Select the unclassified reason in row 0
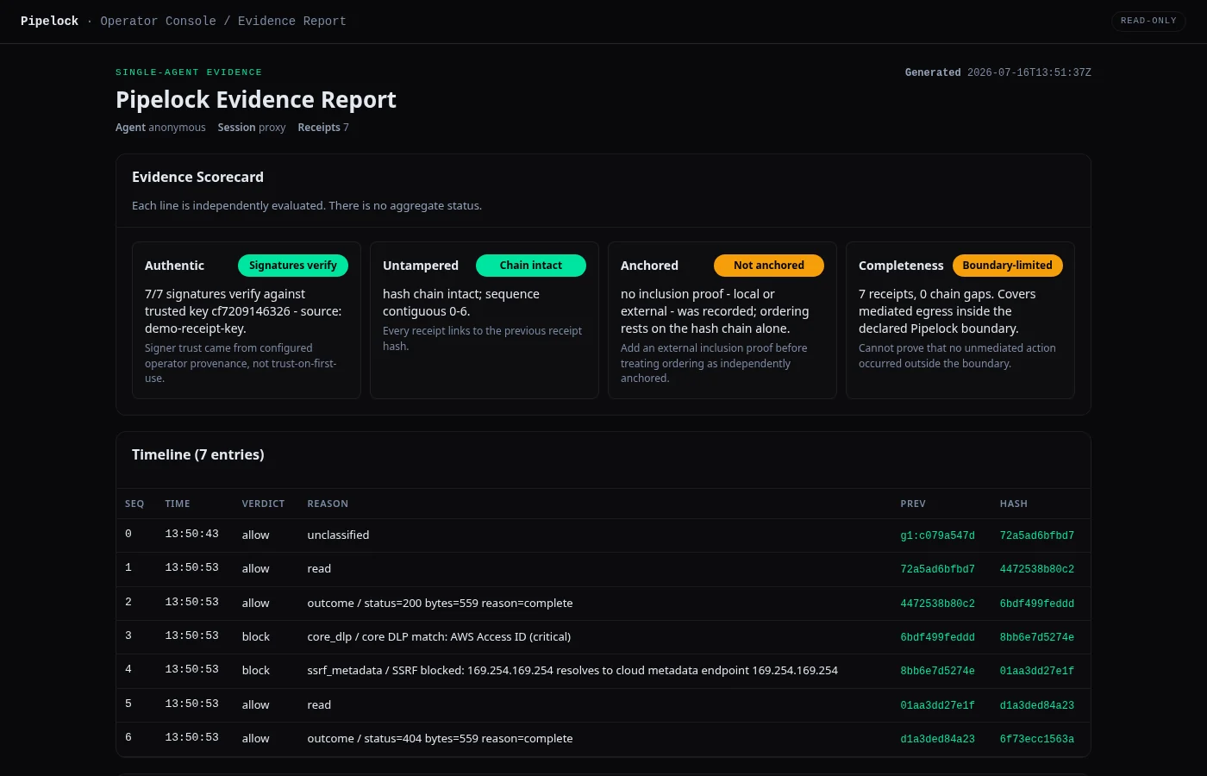The image size is (1207, 776). pos(338,535)
